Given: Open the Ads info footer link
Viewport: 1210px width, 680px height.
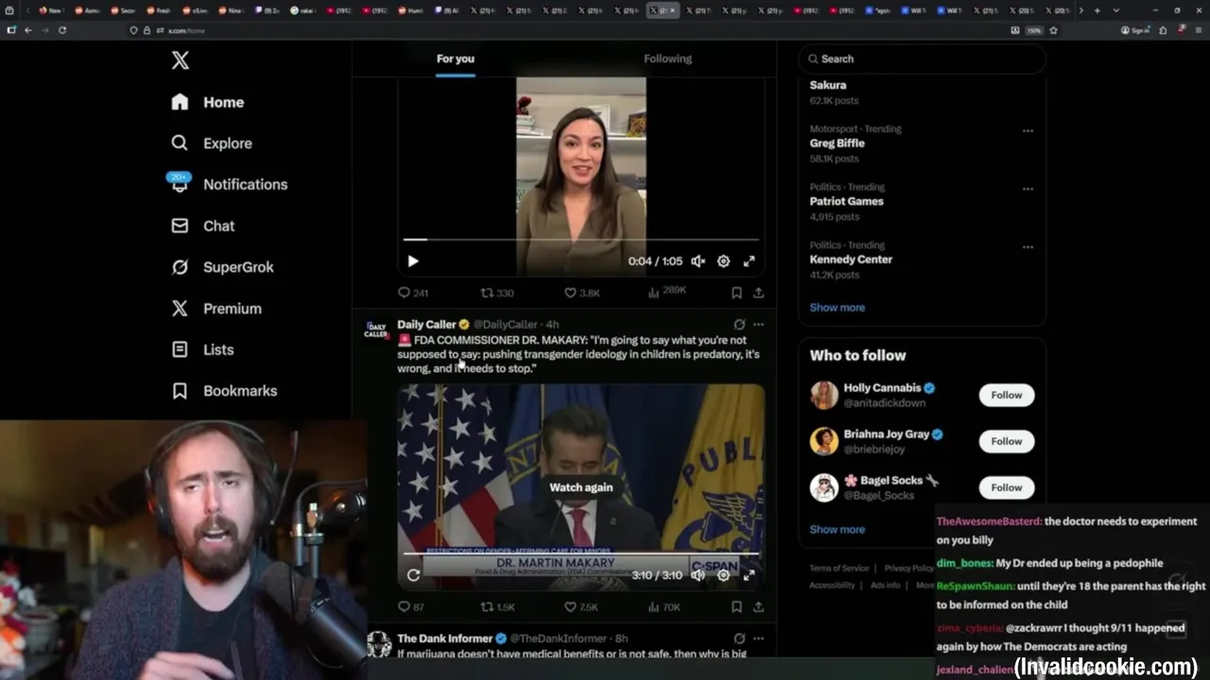Looking at the screenshot, I should click(x=886, y=586).
